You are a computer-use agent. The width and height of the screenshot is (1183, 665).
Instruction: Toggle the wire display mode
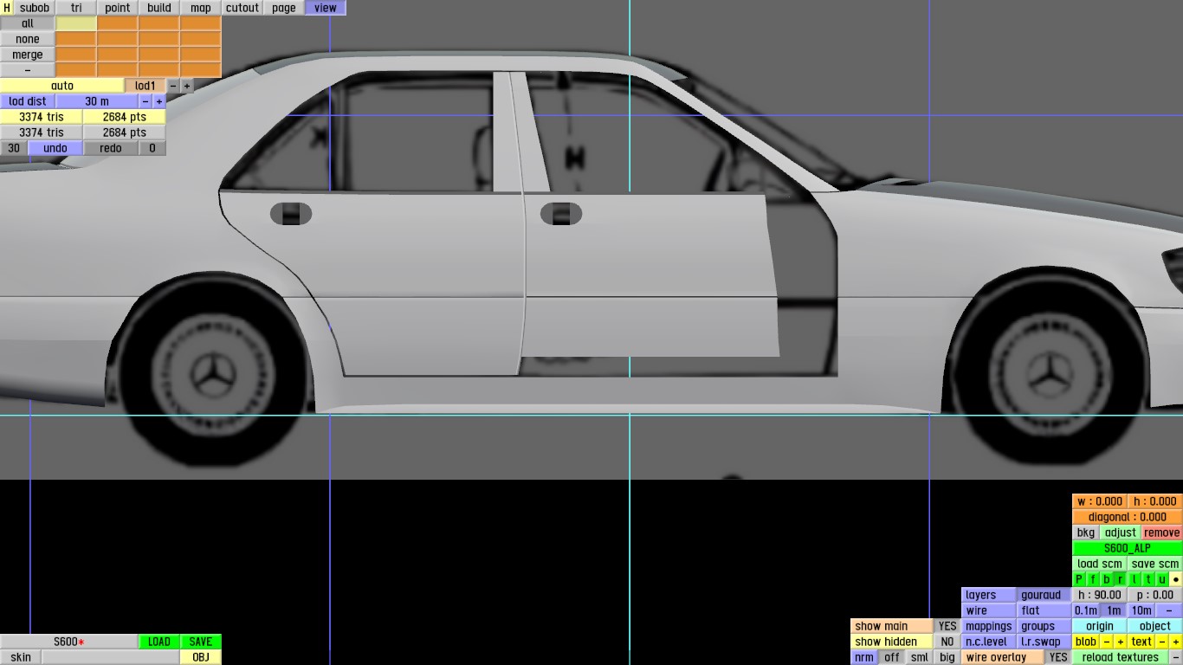[989, 610]
